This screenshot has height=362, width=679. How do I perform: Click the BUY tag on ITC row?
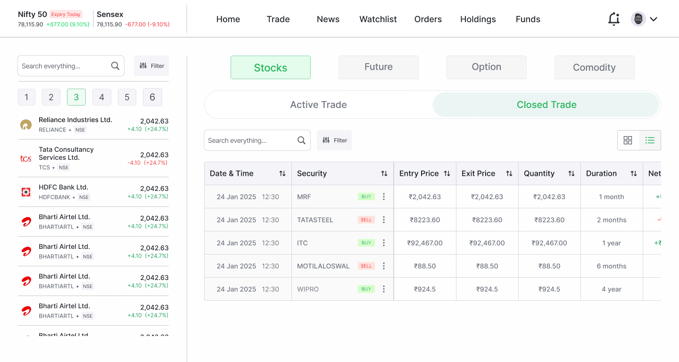(366, 243)
